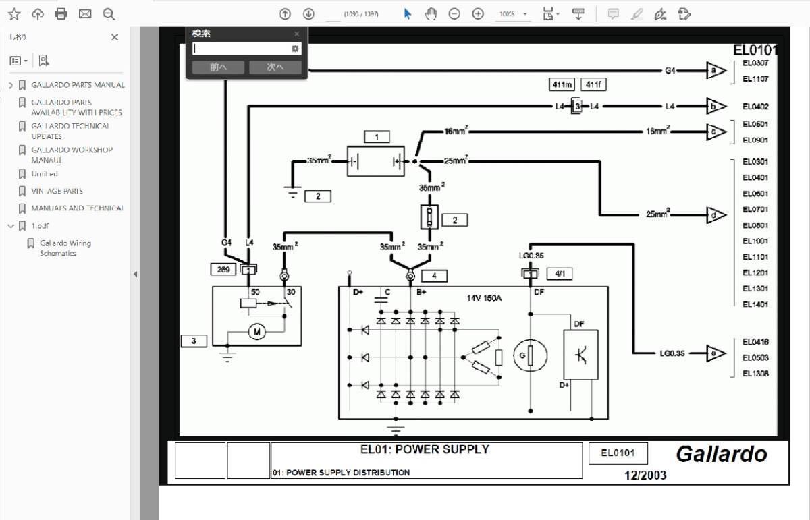Open the magnifier search icon

[109, 13]
